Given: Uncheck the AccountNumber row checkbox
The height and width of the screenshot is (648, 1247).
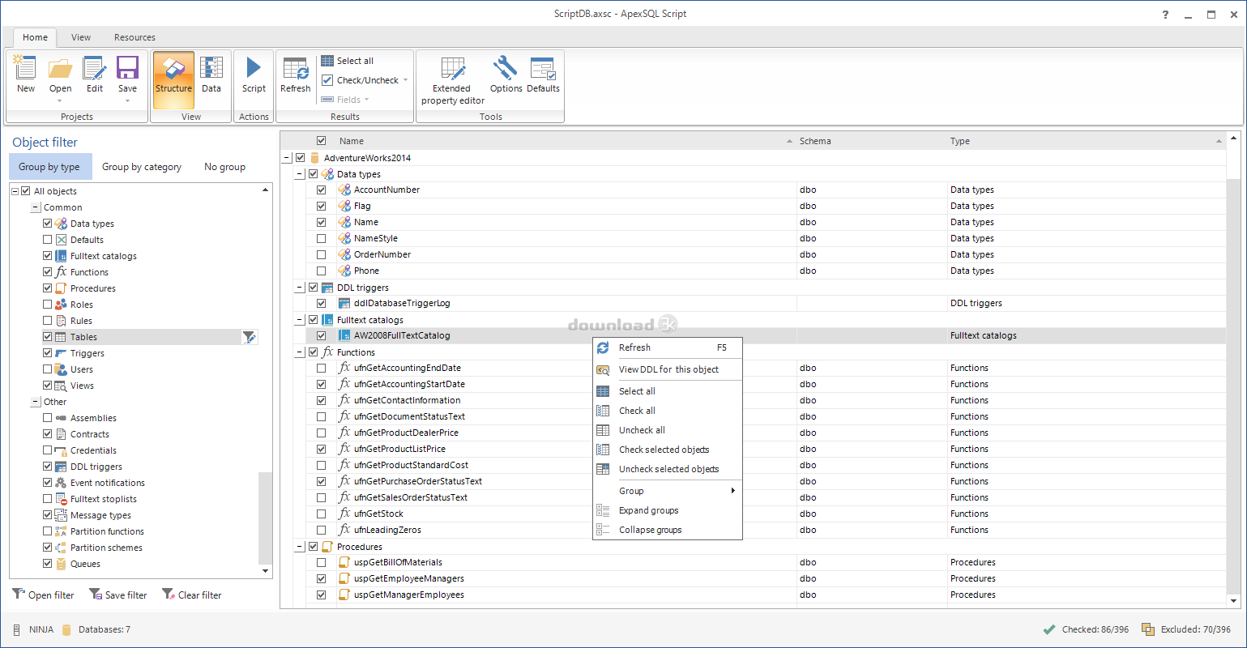Looking at the screenshot, I should (322, 190).
